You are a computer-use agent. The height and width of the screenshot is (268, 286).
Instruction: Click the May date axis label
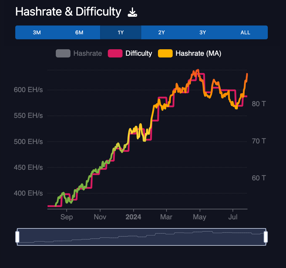point(200,217)
